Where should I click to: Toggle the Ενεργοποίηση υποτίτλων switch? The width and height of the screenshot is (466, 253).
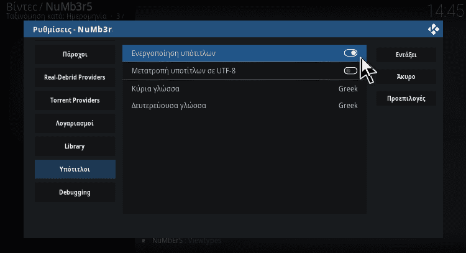(x=350, y=53)
